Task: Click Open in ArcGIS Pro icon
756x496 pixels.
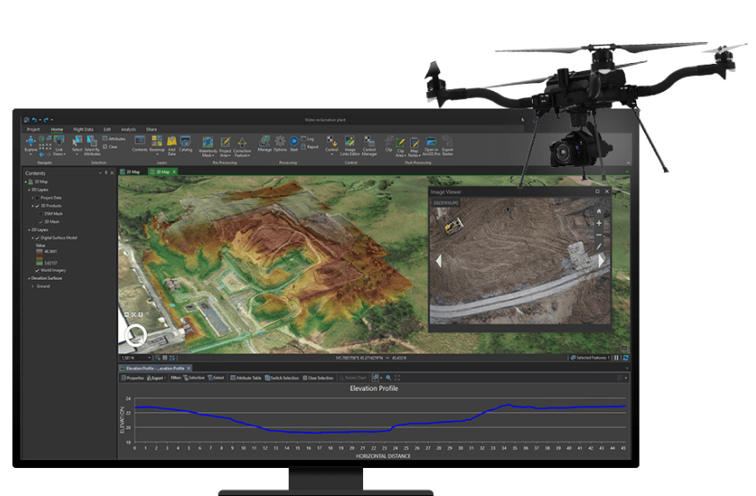Action: coord(430,143)
